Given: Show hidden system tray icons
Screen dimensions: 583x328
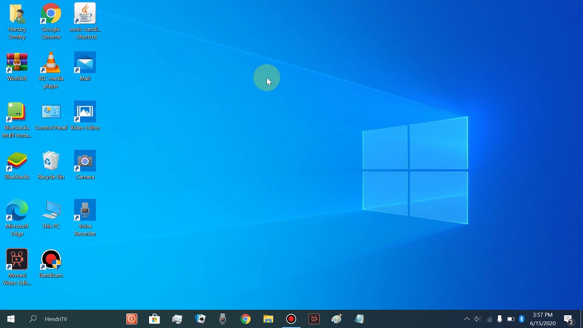Looking at the screenshot, I should (x=467, y=319).
